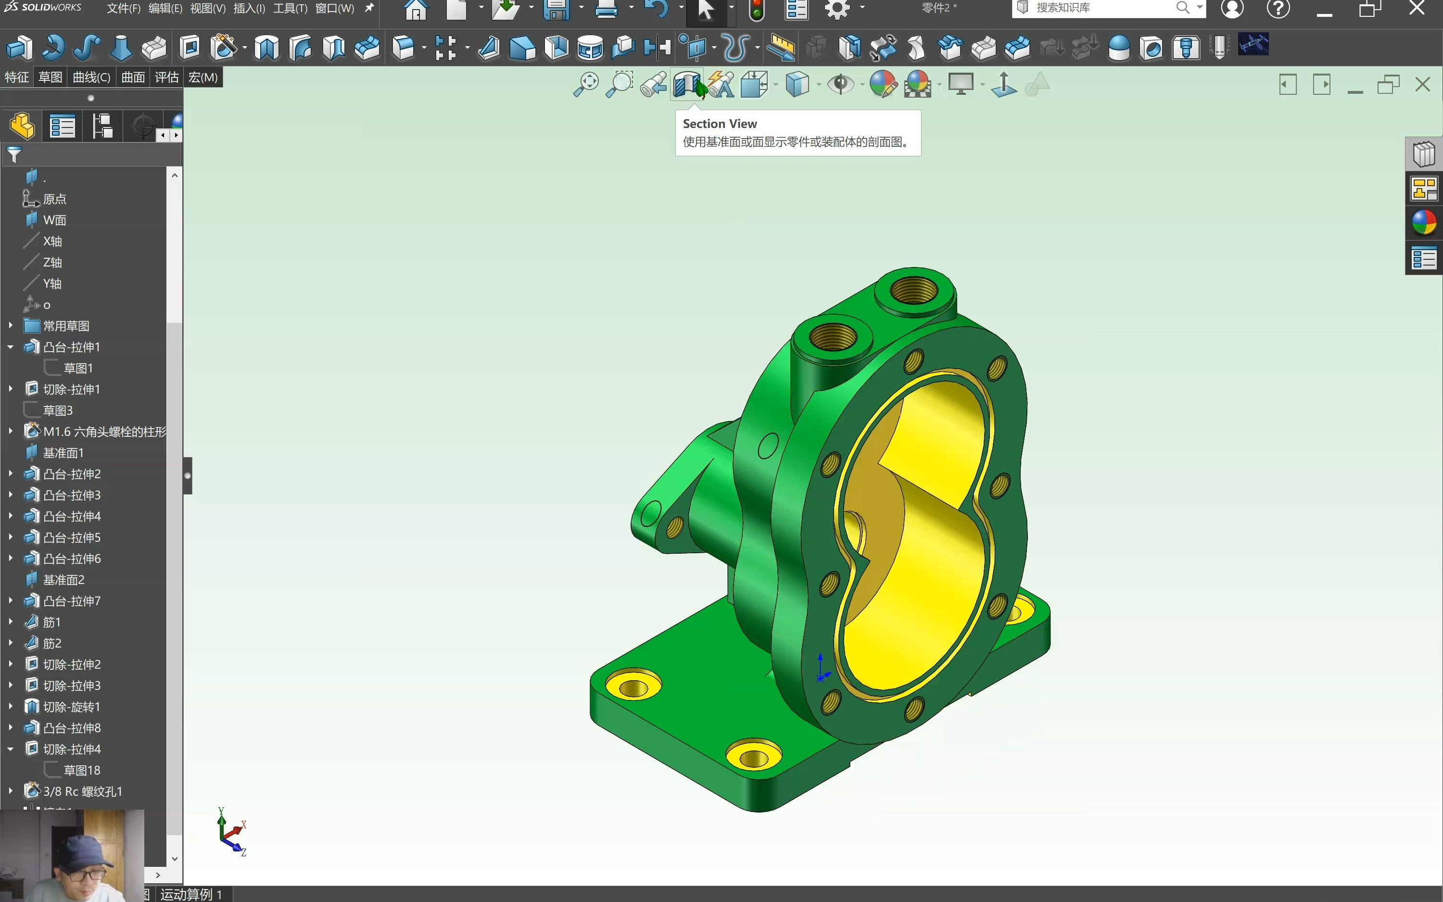Click the Extruded Boss/Base tool icon
This screenshot has height=902, width=1443.
(19, 48)
